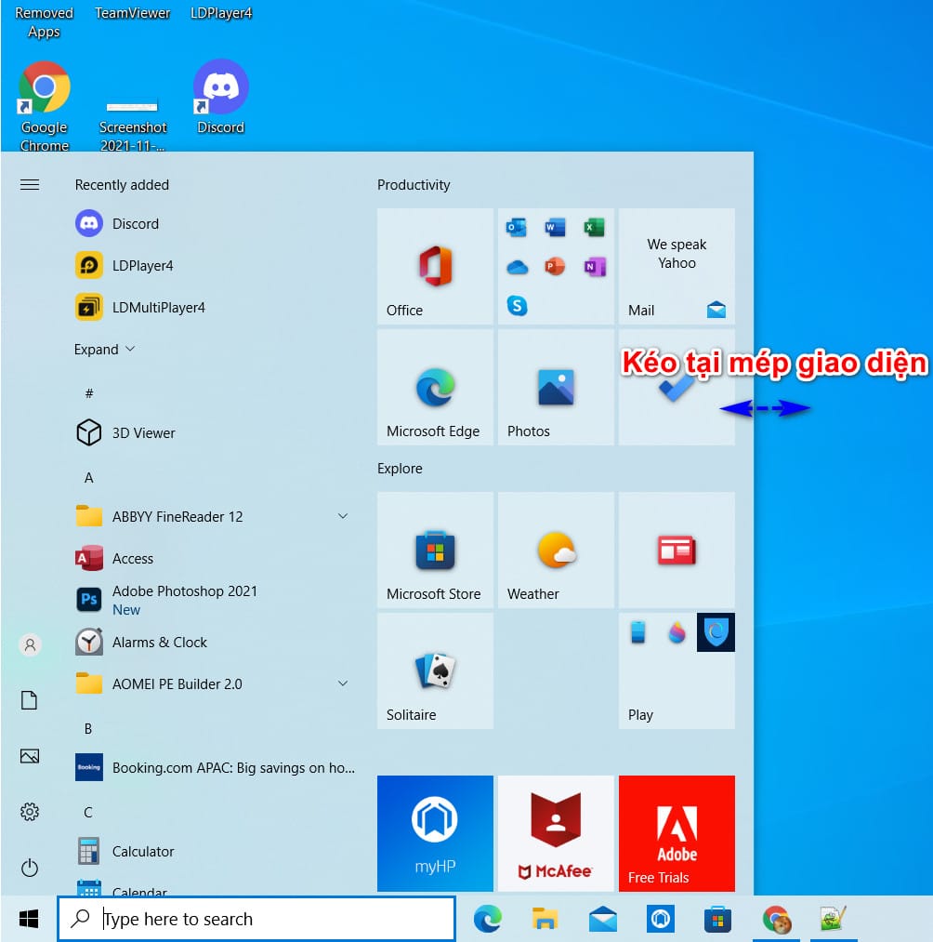Click the Productivity group title

pyautogui.click(x=413, y=184)
